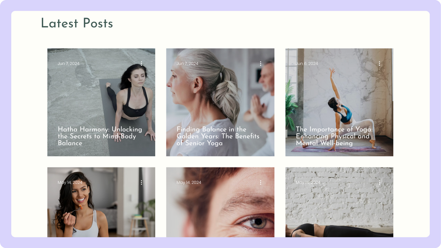Open The Importance of Yoga post title
The height and width of the screenshot is (248, 441).
[x=334, y=136]
